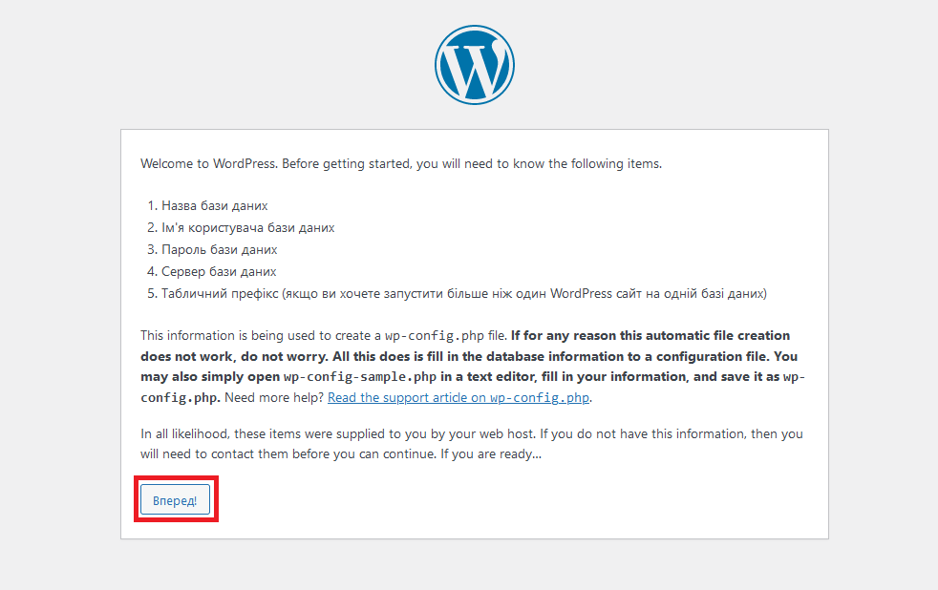Screen dimensions: 938x590
Task: Click the WordPress logo at the top
Action: click(x=475, y=64)
